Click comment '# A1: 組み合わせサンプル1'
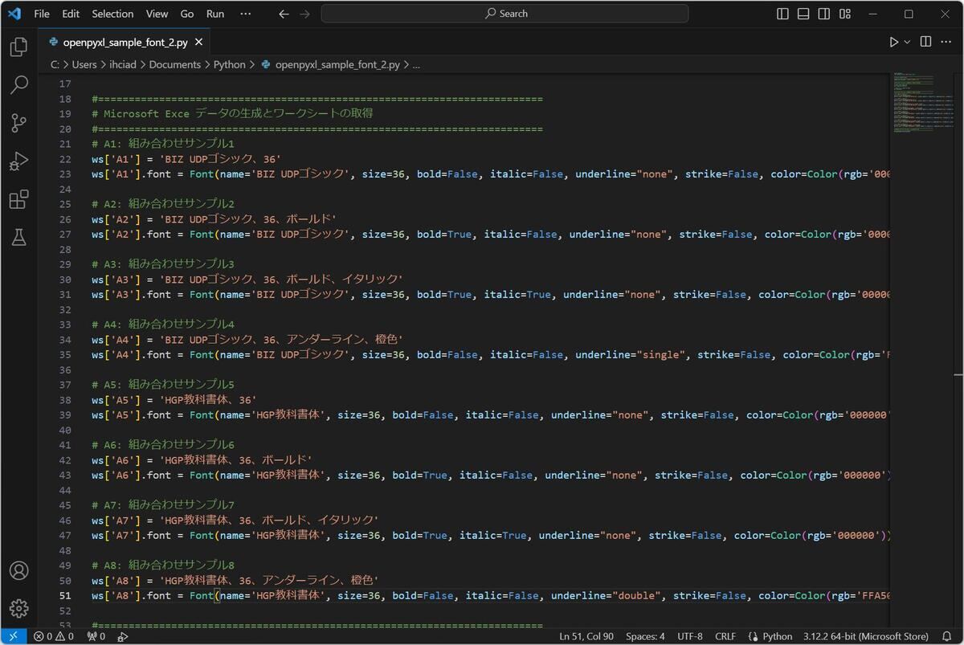Image resolution: width=964 pixels, height=645 pixels. click(163, 144)
